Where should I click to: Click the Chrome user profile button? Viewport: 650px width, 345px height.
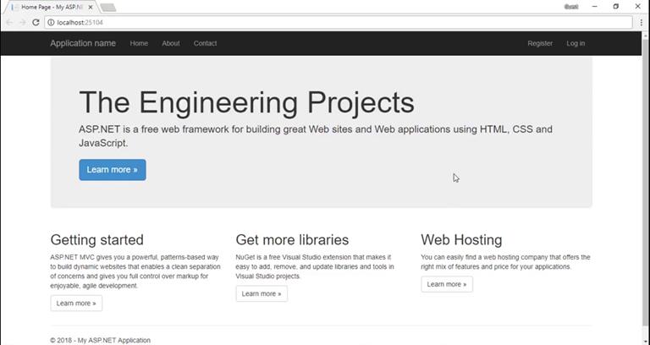(570, 6)
